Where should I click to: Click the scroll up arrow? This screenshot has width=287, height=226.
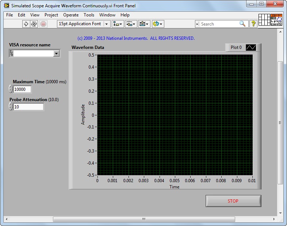[x=280, y=32]
